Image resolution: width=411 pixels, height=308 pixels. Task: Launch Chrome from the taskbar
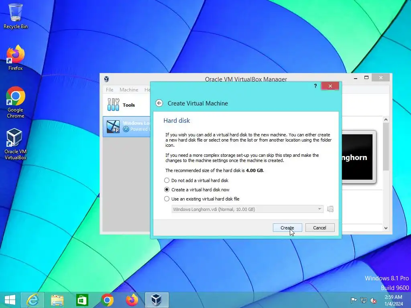[107, 300]
